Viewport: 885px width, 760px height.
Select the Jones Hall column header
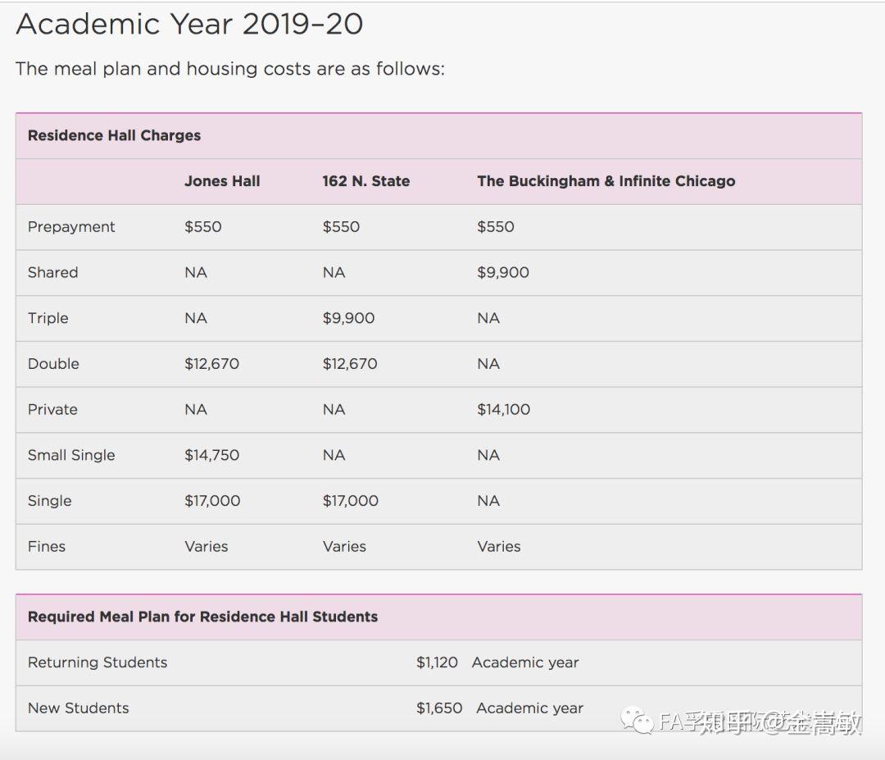point(222,181)
